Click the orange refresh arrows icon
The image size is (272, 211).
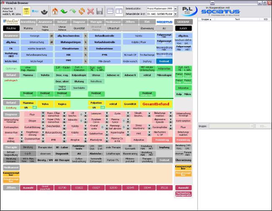point(82,10)
